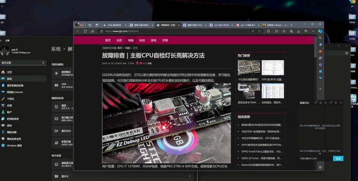Go back in the Edge browser
This screenshot has height=181, width=358.
coord(78,31)
